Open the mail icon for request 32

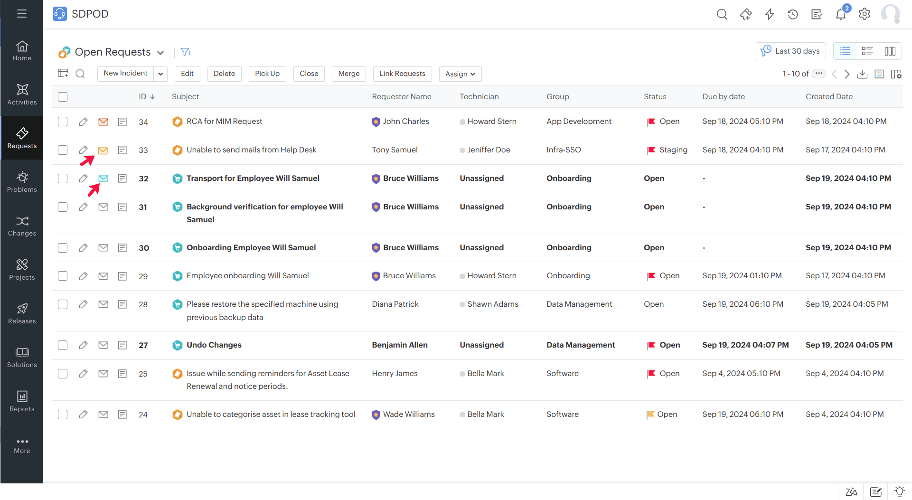click(103, 179)
